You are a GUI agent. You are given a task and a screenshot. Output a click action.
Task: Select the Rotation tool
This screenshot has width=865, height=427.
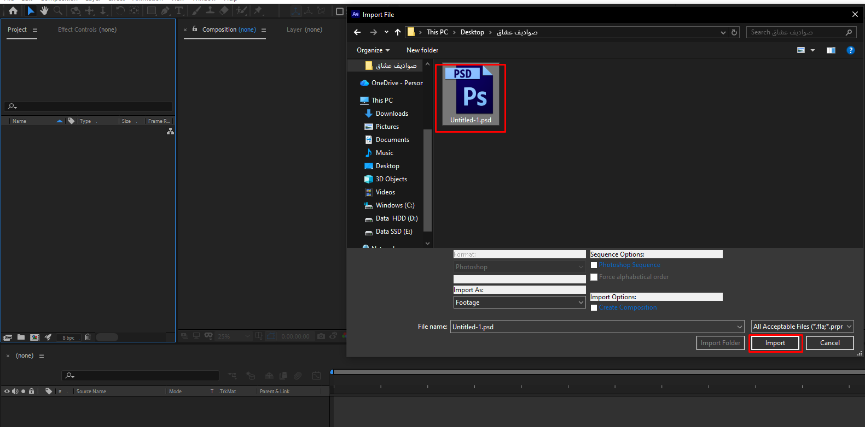pyautogui.click(x=120, y=10)
